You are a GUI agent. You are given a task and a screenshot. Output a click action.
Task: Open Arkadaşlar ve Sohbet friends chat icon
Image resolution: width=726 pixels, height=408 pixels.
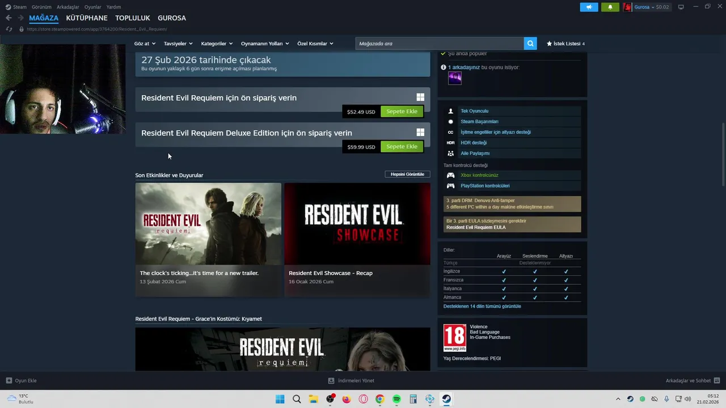coord(716,381)
